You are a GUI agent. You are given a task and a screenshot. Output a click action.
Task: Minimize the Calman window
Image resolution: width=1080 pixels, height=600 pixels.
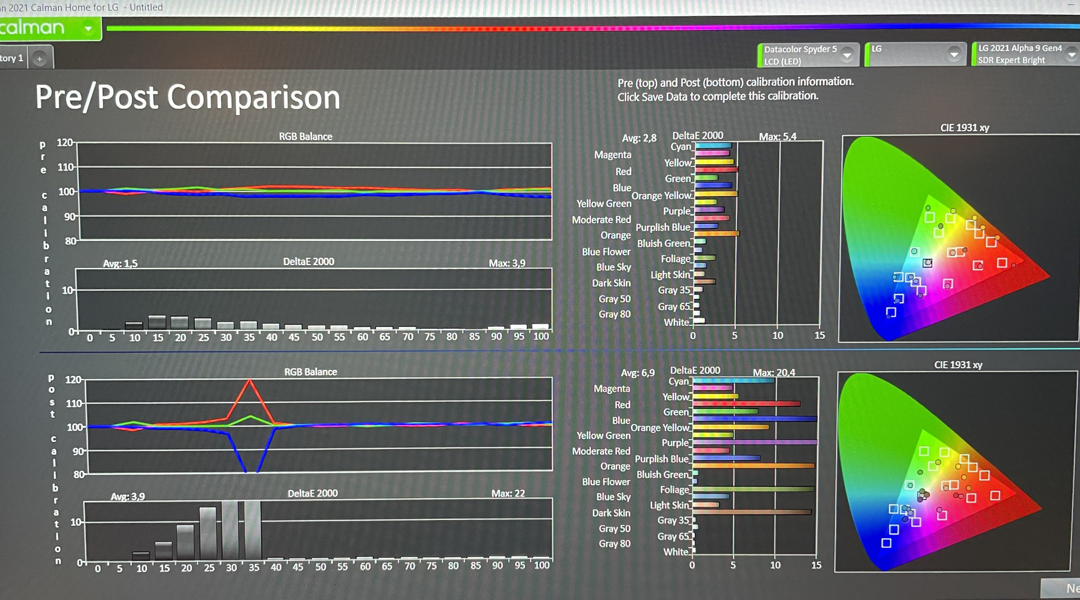coord(1072,6)
